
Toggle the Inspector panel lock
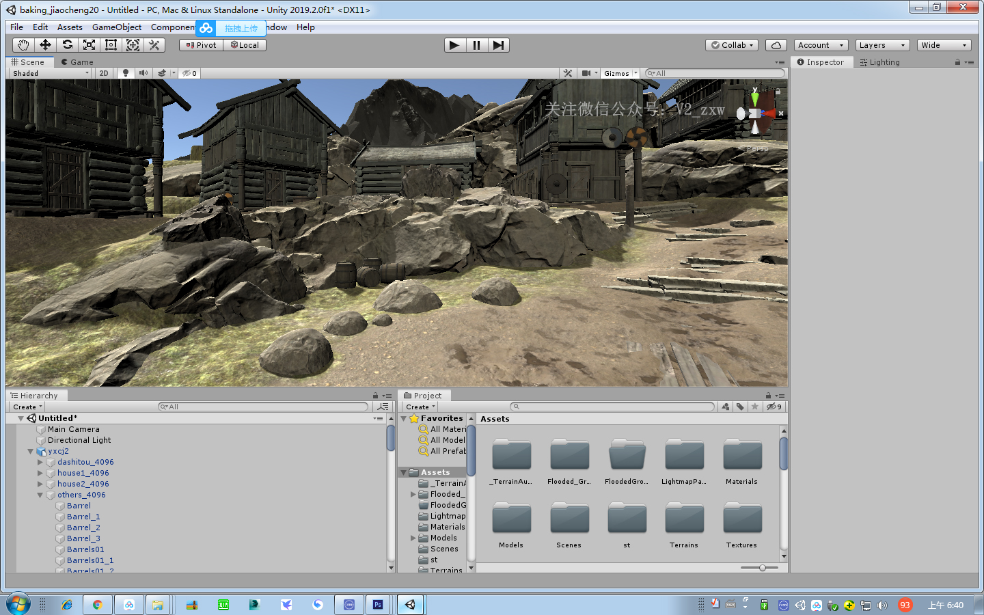point(957,62)
